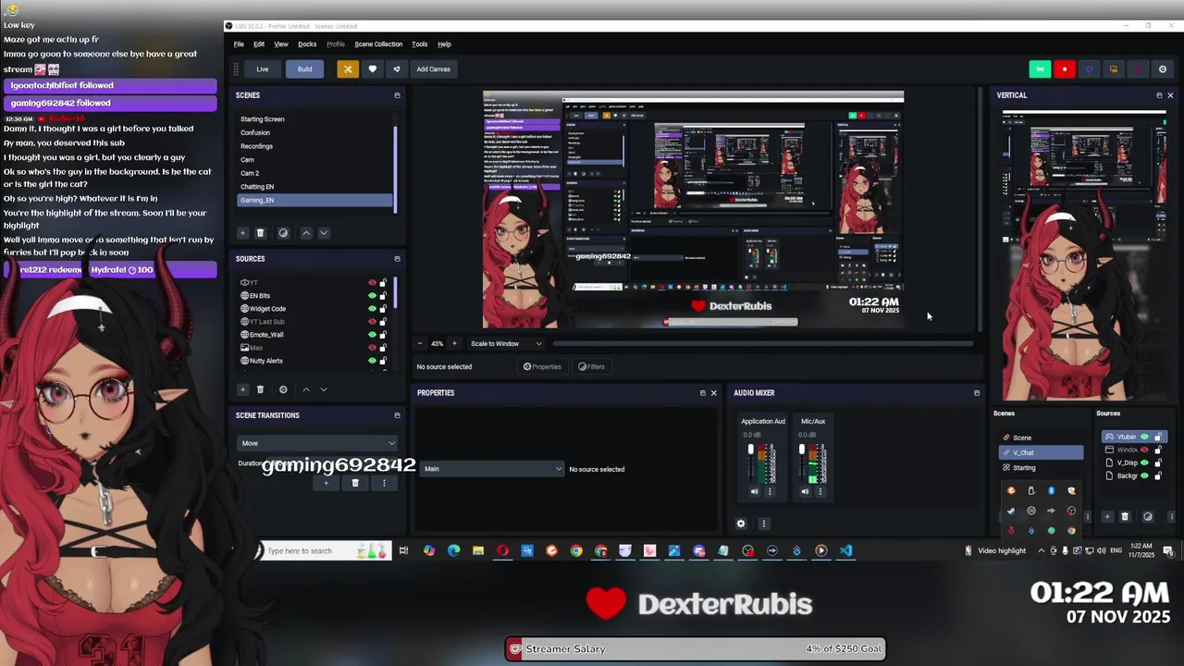Zoom in the preview with plus button
Screen dimensions: 1184x666
(x=453, y=343)
